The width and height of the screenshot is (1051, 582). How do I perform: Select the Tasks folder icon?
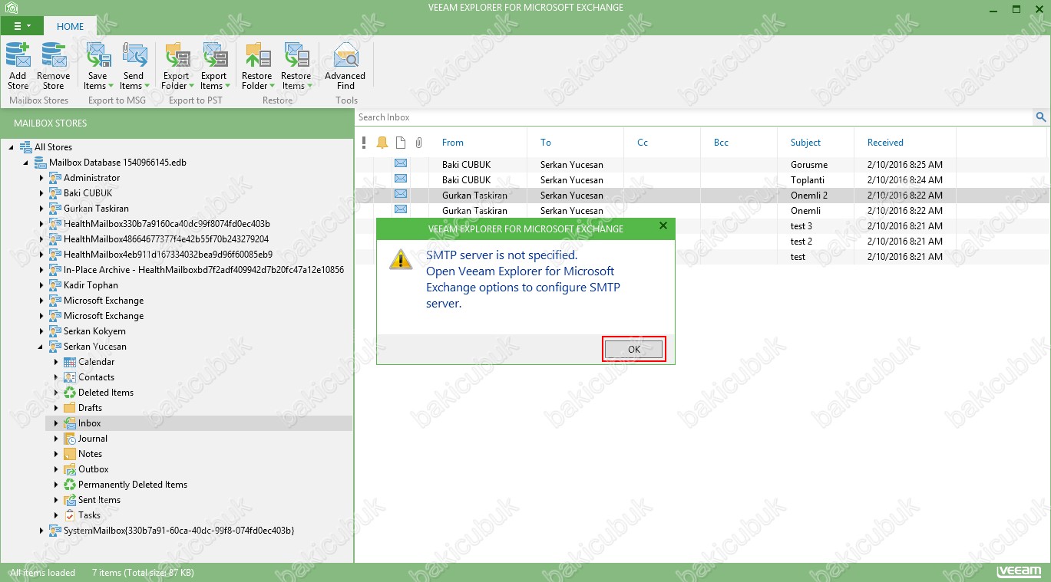coord(70,515)
